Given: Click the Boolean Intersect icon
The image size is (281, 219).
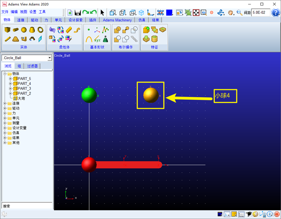Looking at the screenshot, I should [134, 30].
